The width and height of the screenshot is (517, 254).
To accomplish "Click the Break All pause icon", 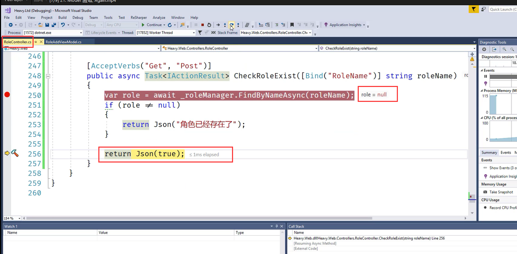I will coord(196,25).
